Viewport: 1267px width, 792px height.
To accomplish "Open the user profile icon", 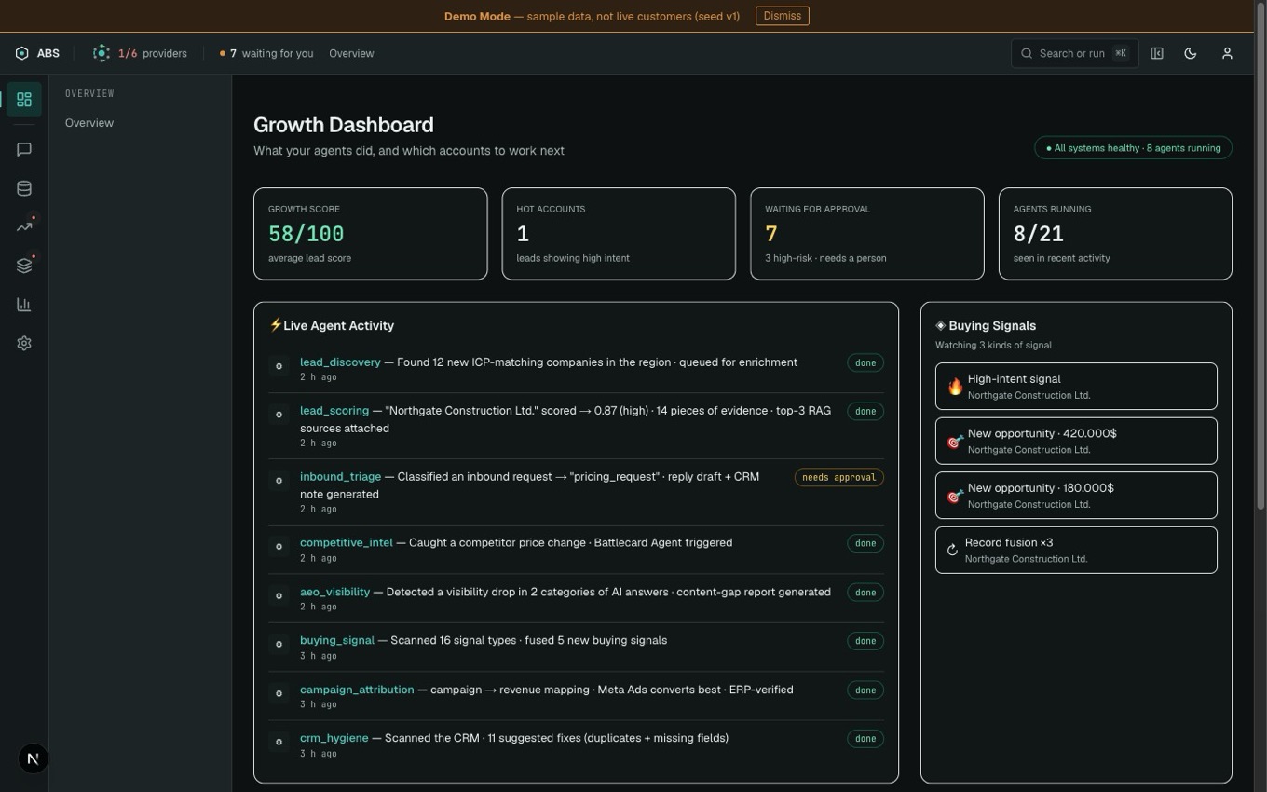I will 1227,53.
